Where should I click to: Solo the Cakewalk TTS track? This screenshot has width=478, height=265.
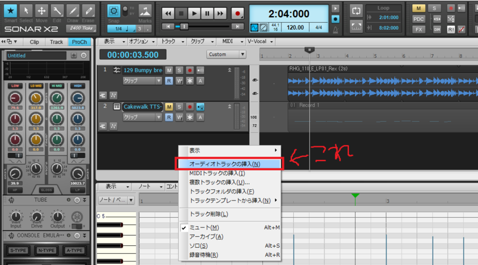click(x=179, y=107)
